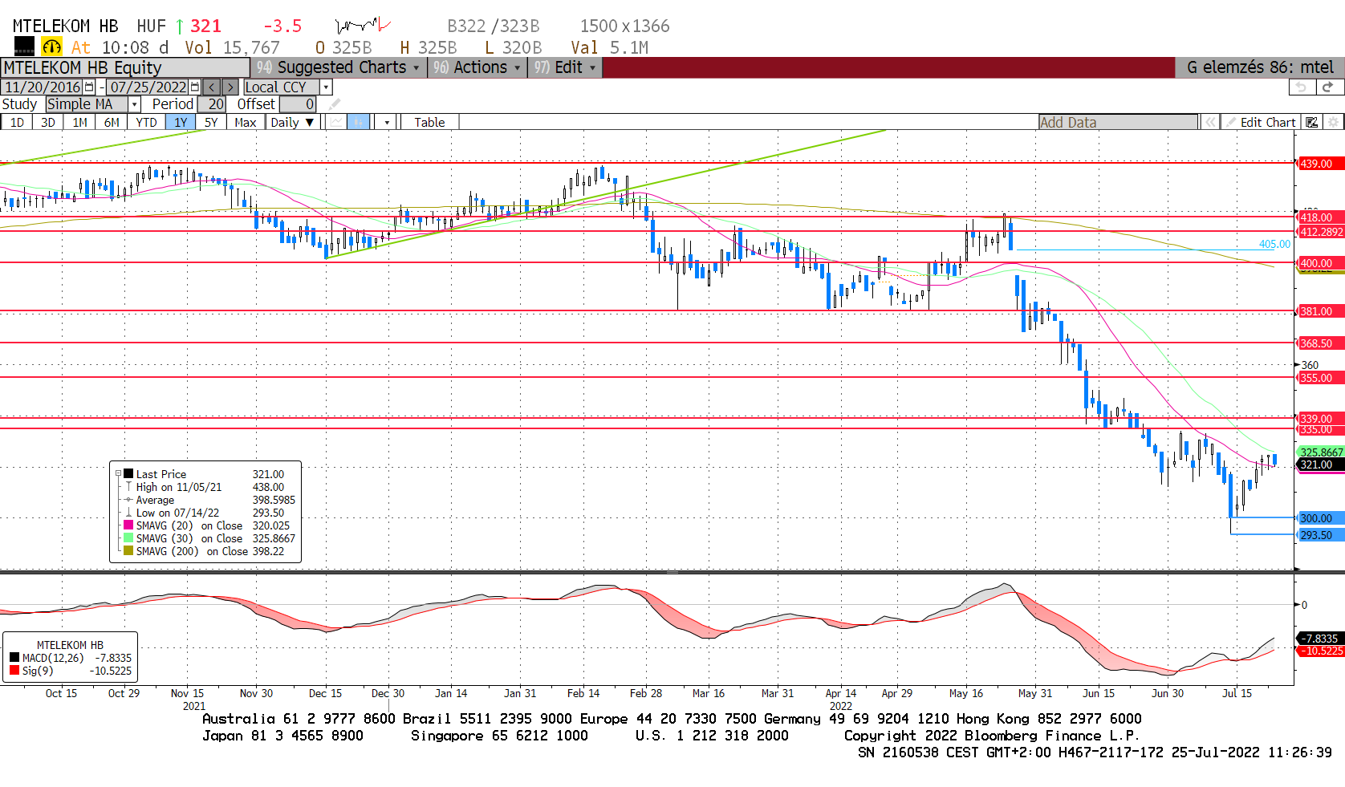Click the 368.50 price level label

click(x=1320, y=343)
